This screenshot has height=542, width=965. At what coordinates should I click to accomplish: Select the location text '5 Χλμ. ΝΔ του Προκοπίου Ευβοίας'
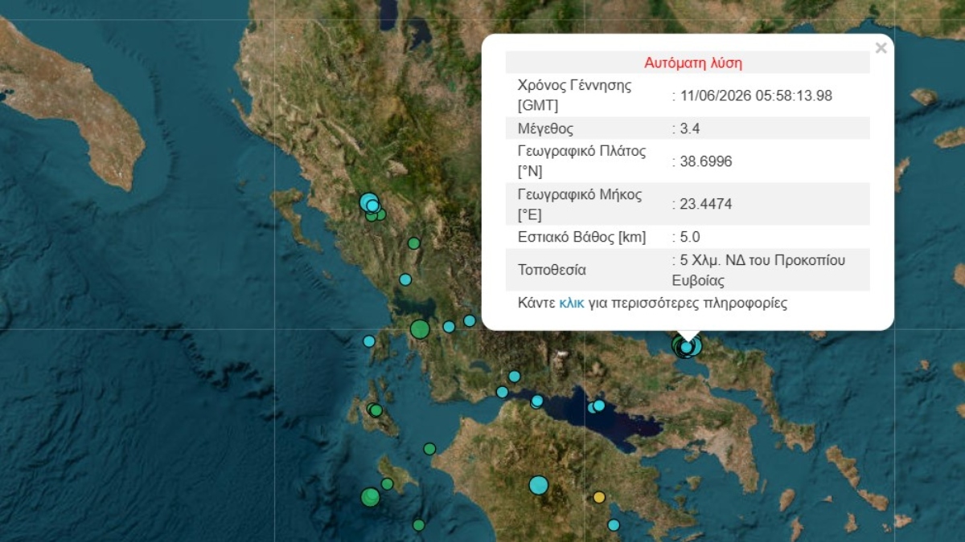point(758,271)
